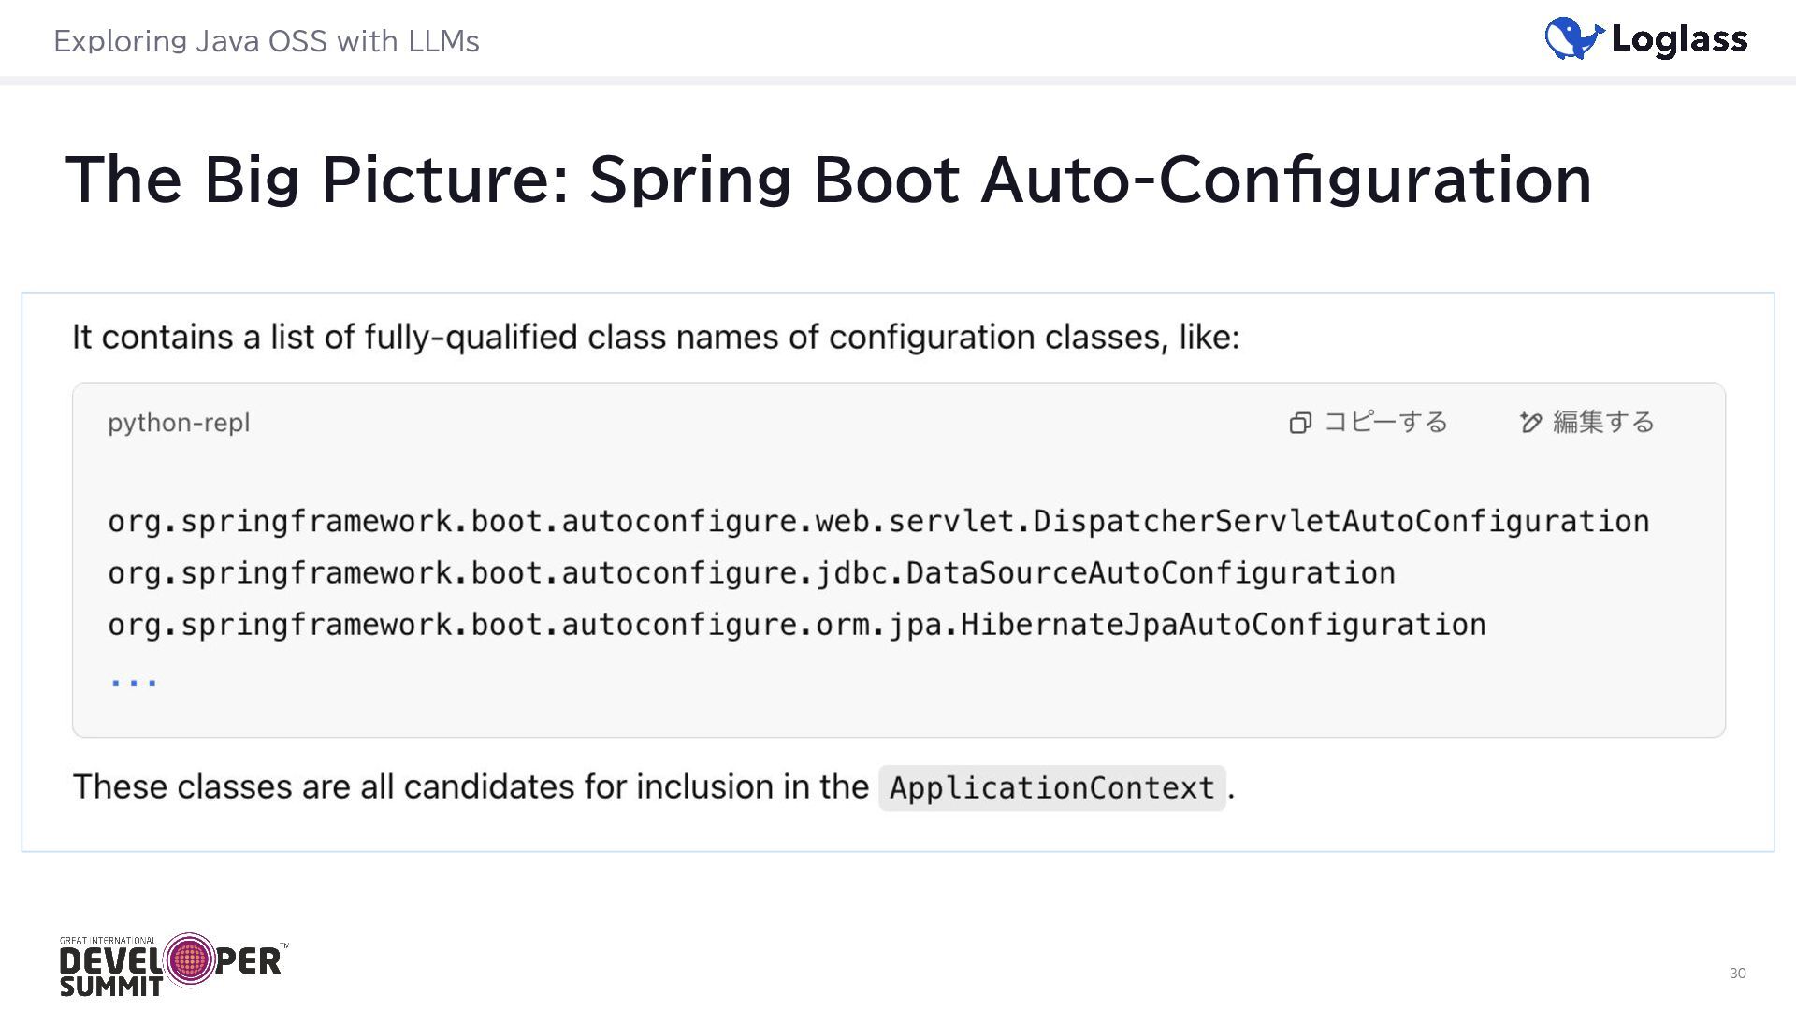Click the Loglass whale logo icon
The height and width of the screenshot is (1010, 1796).
coord(1572,38)
